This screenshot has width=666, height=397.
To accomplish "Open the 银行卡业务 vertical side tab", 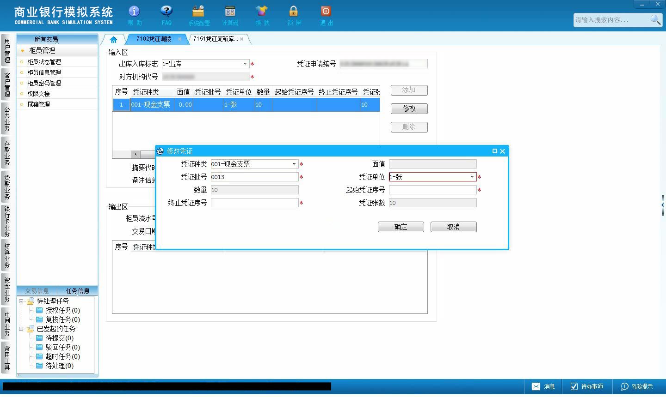I will [7, 221].
